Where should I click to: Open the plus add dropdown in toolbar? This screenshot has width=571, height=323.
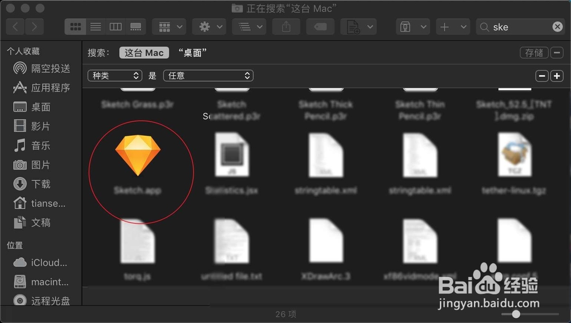(x=453, y=27)
